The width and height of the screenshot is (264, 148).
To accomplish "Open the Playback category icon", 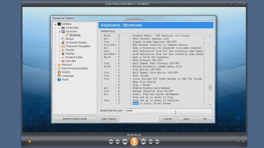I will 59,65.
